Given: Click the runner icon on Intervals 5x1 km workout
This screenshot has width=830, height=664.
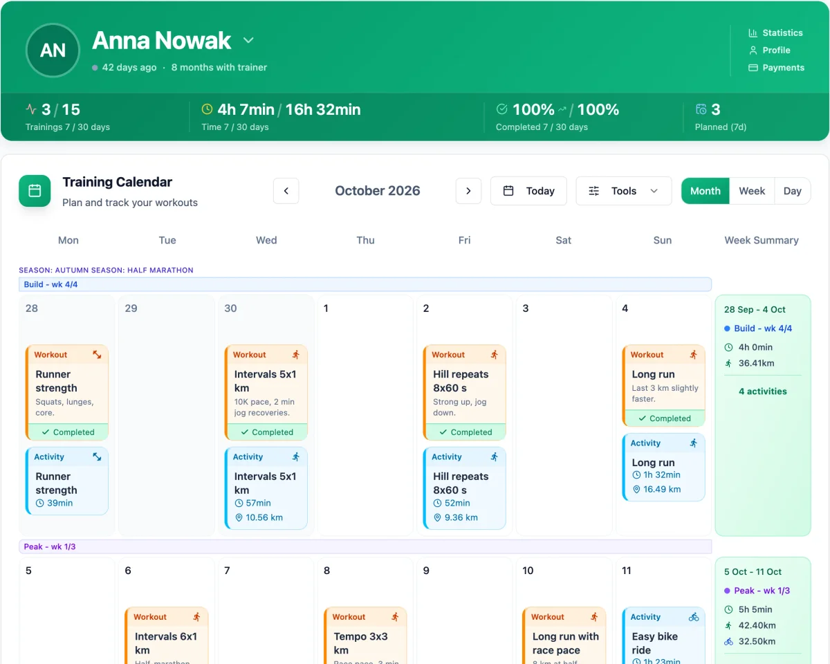Looking at the screenshot, I should tap(296, 355).
